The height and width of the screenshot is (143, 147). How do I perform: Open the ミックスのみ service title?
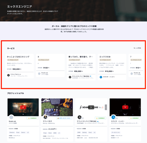pos(105,57)
